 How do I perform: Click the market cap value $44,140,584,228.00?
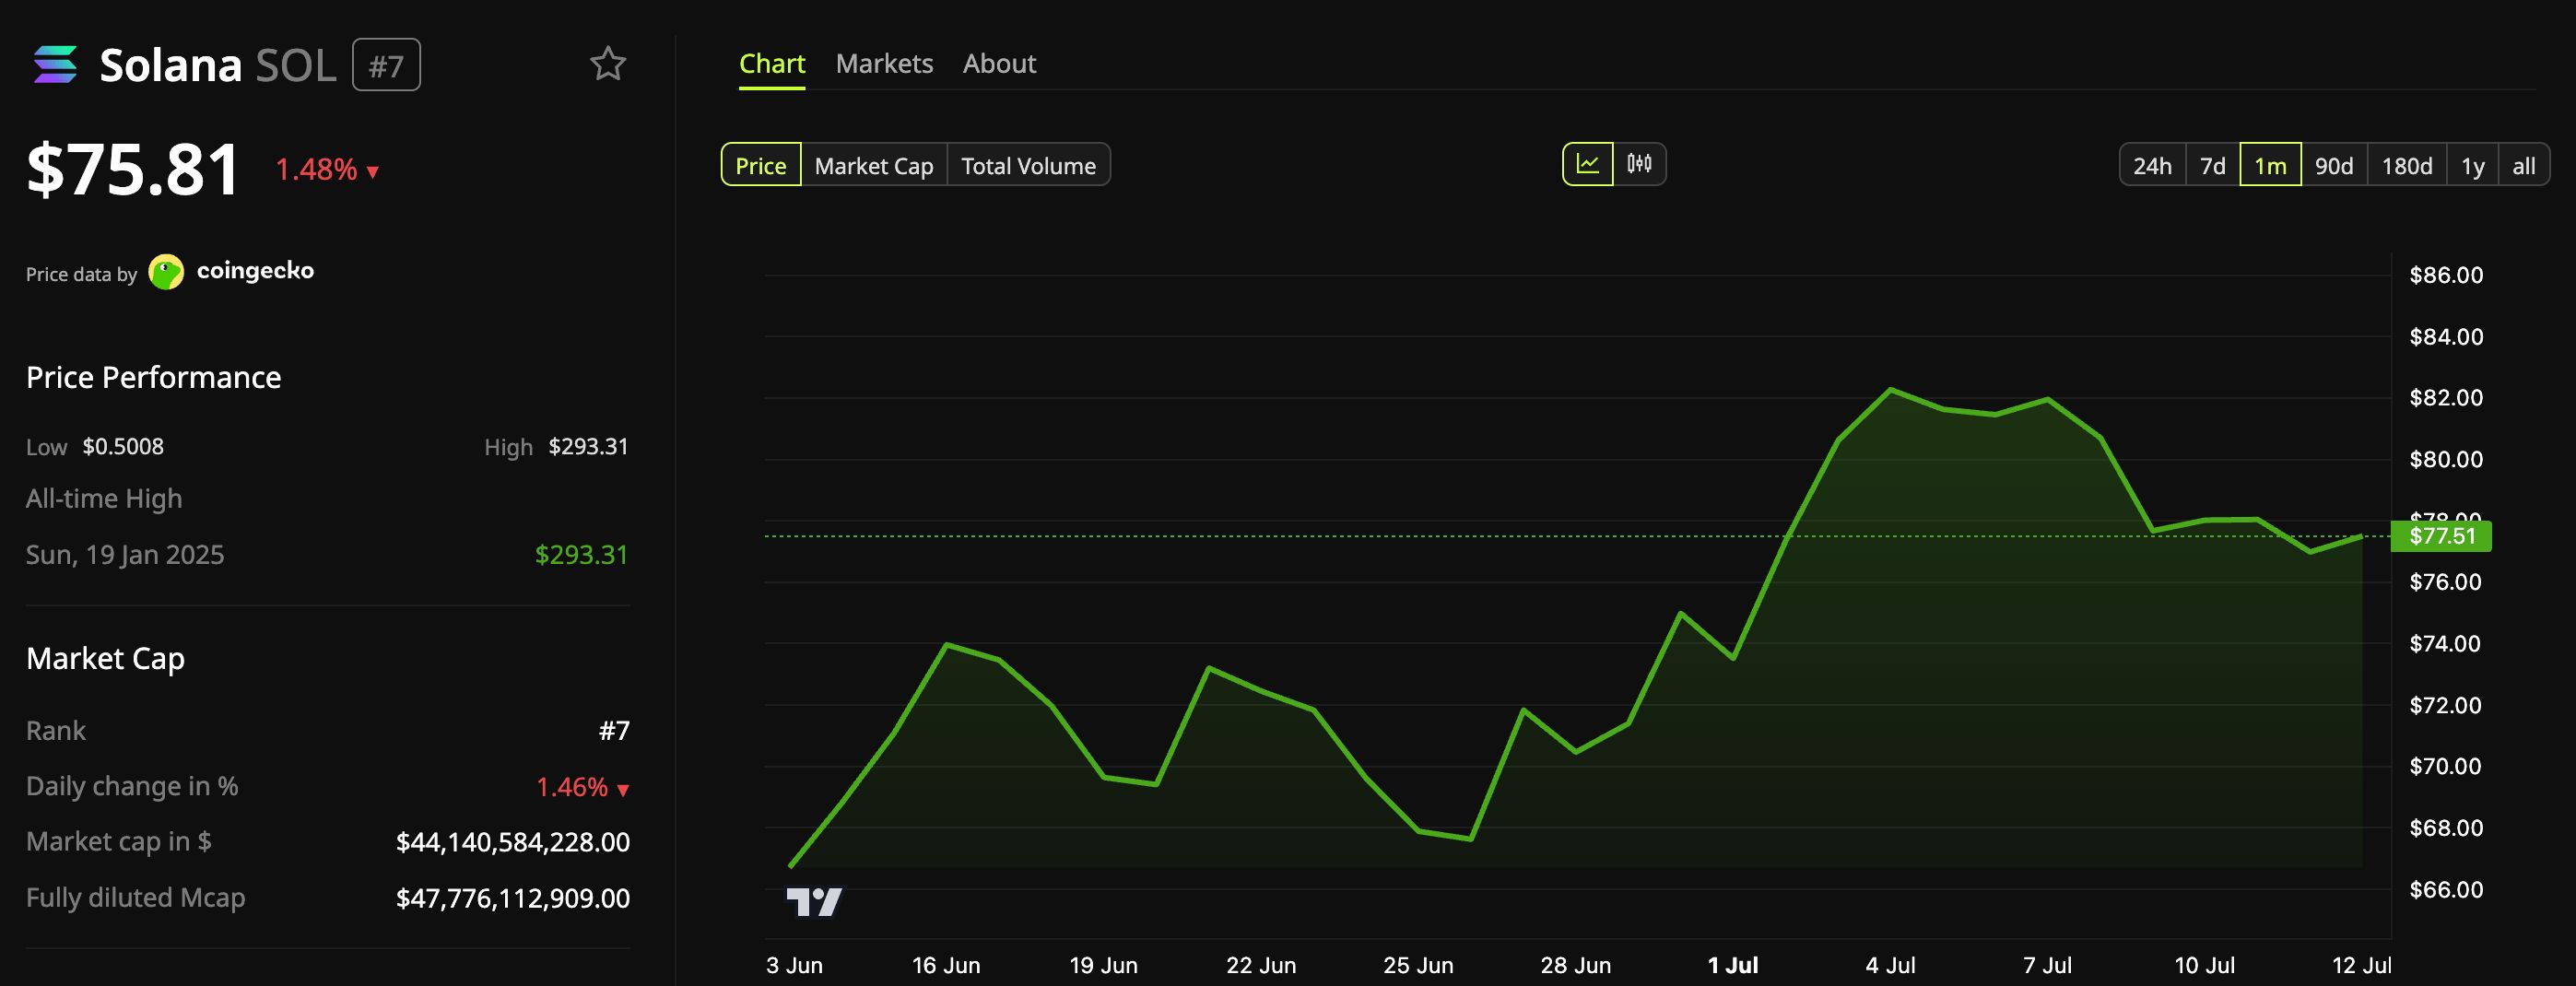point(513,842)
